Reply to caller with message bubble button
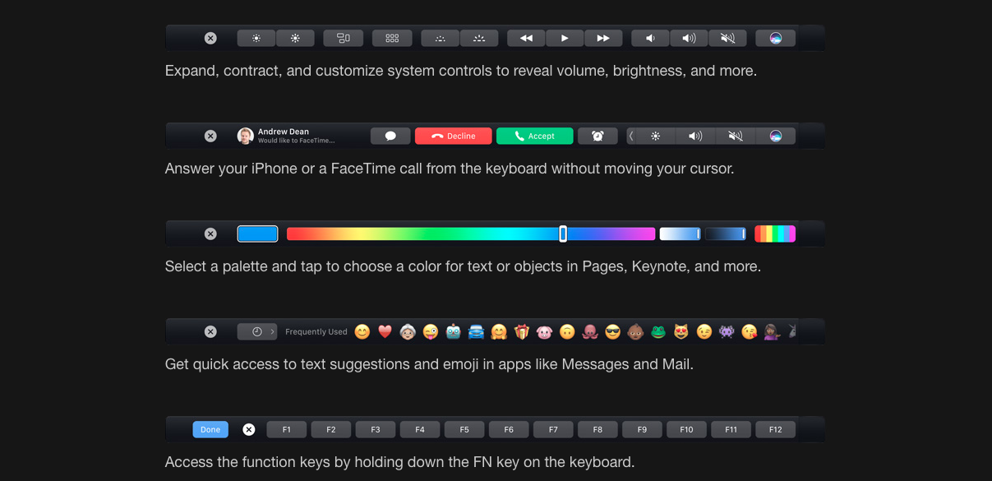The image size is (992, 481). [x=390, y=136]
